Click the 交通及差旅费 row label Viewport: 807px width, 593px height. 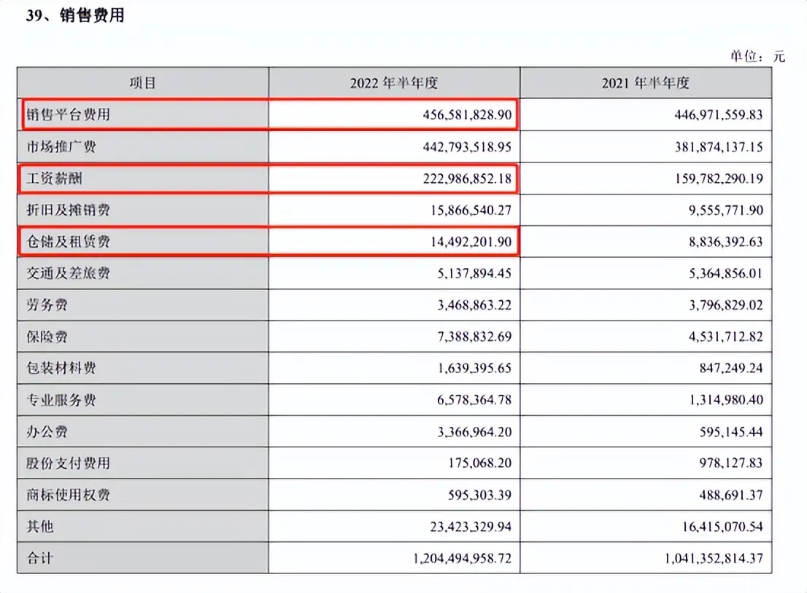[68, 274]
